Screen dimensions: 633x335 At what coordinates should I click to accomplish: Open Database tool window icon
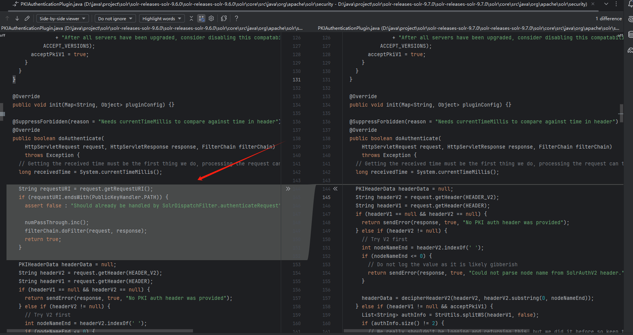click(630, 35)
